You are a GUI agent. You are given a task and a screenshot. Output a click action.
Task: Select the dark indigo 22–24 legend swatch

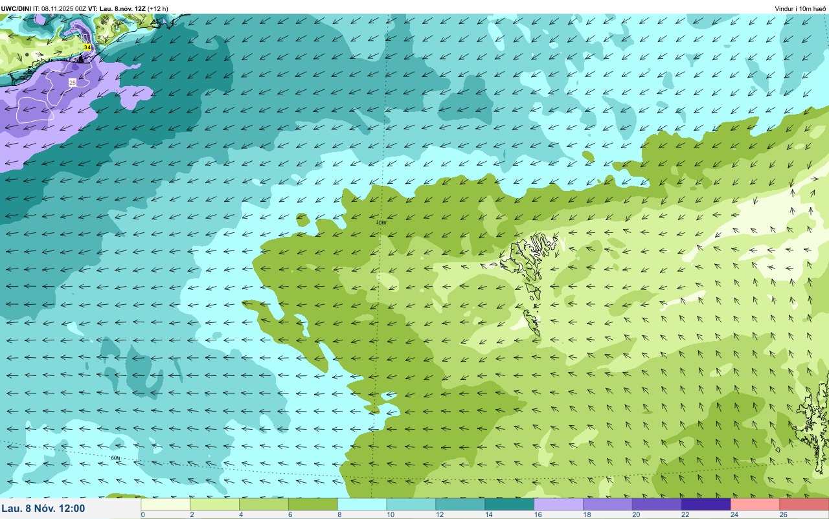(706, 504)
